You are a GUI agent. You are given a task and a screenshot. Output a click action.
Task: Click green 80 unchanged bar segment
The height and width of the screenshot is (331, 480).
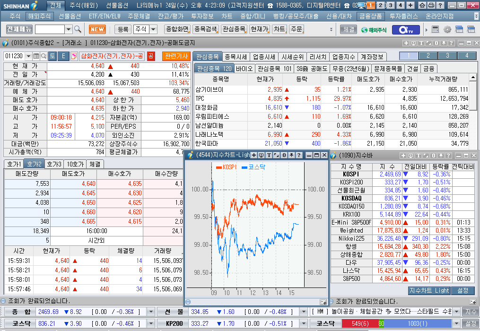coord(381,323)
